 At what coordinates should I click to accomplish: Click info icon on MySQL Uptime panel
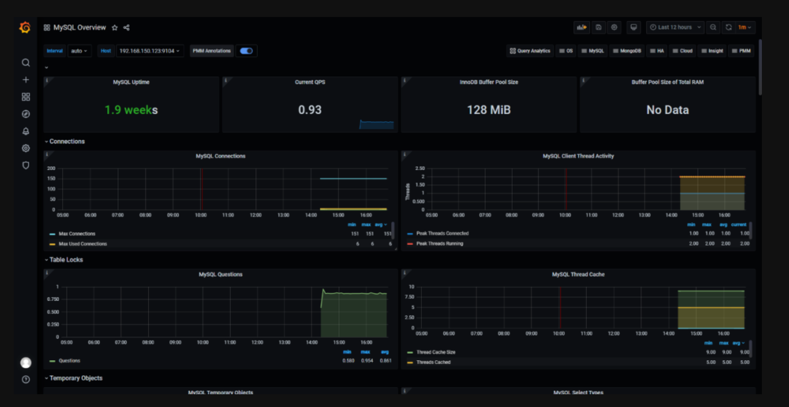(47, 81)
